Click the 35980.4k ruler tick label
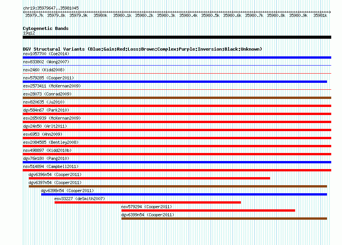This screenshot has width=342, height=245. pos(188,15)
